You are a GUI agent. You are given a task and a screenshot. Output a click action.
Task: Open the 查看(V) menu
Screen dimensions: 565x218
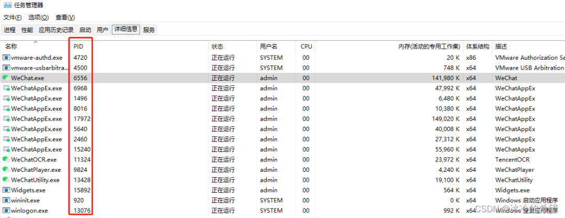65,17
